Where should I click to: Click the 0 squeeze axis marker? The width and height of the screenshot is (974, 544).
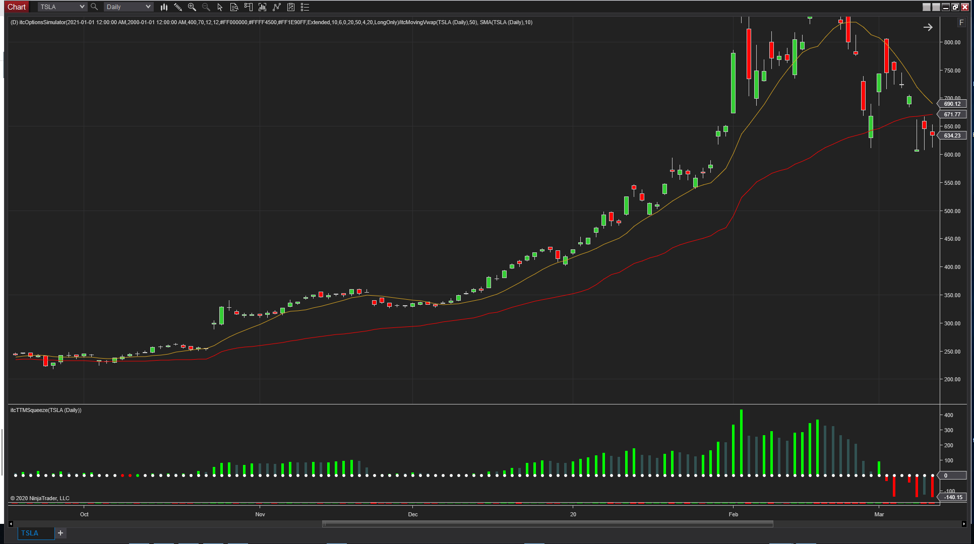pos(952,475)
